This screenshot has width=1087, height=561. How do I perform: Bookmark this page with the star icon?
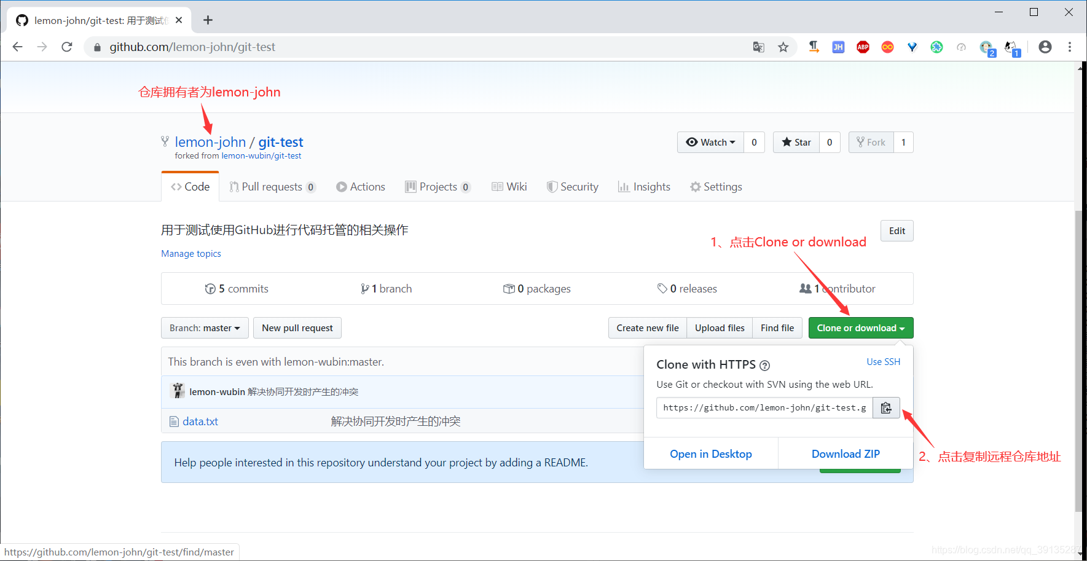pos(783,47)
